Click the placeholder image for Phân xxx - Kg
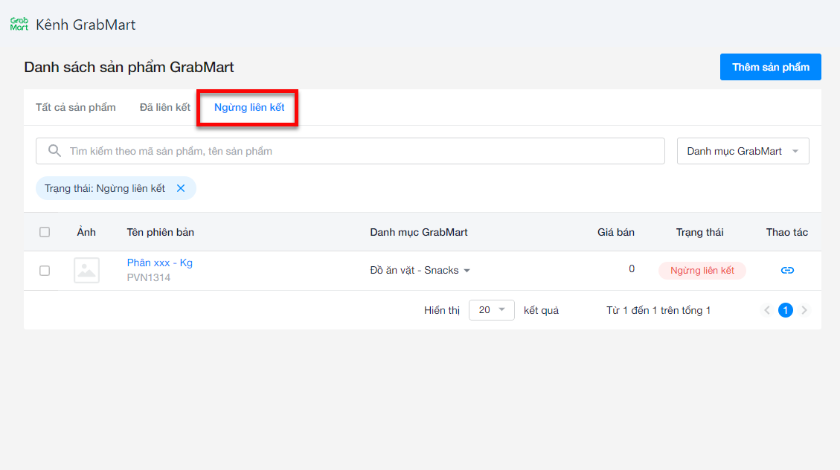Image resolution: width=840 pixels, height=470 pixels. pyautogui.click(x=86, y=271)
